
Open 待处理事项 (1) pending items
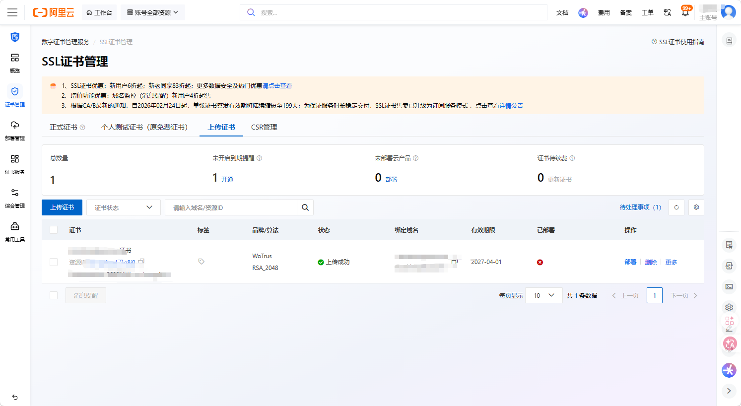640,207
